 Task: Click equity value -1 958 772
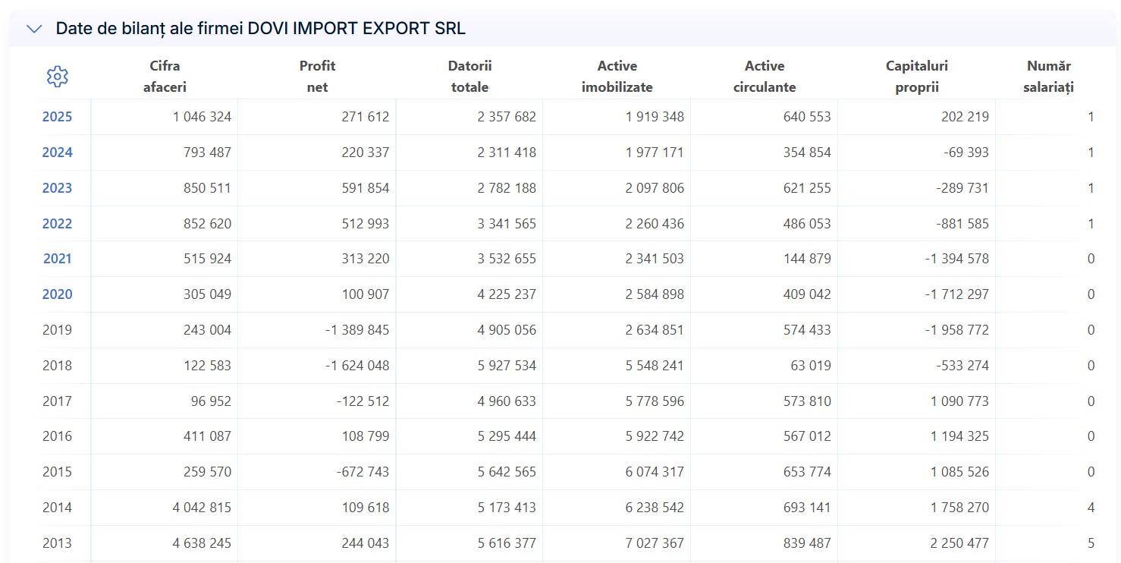(x=957, y=330)
